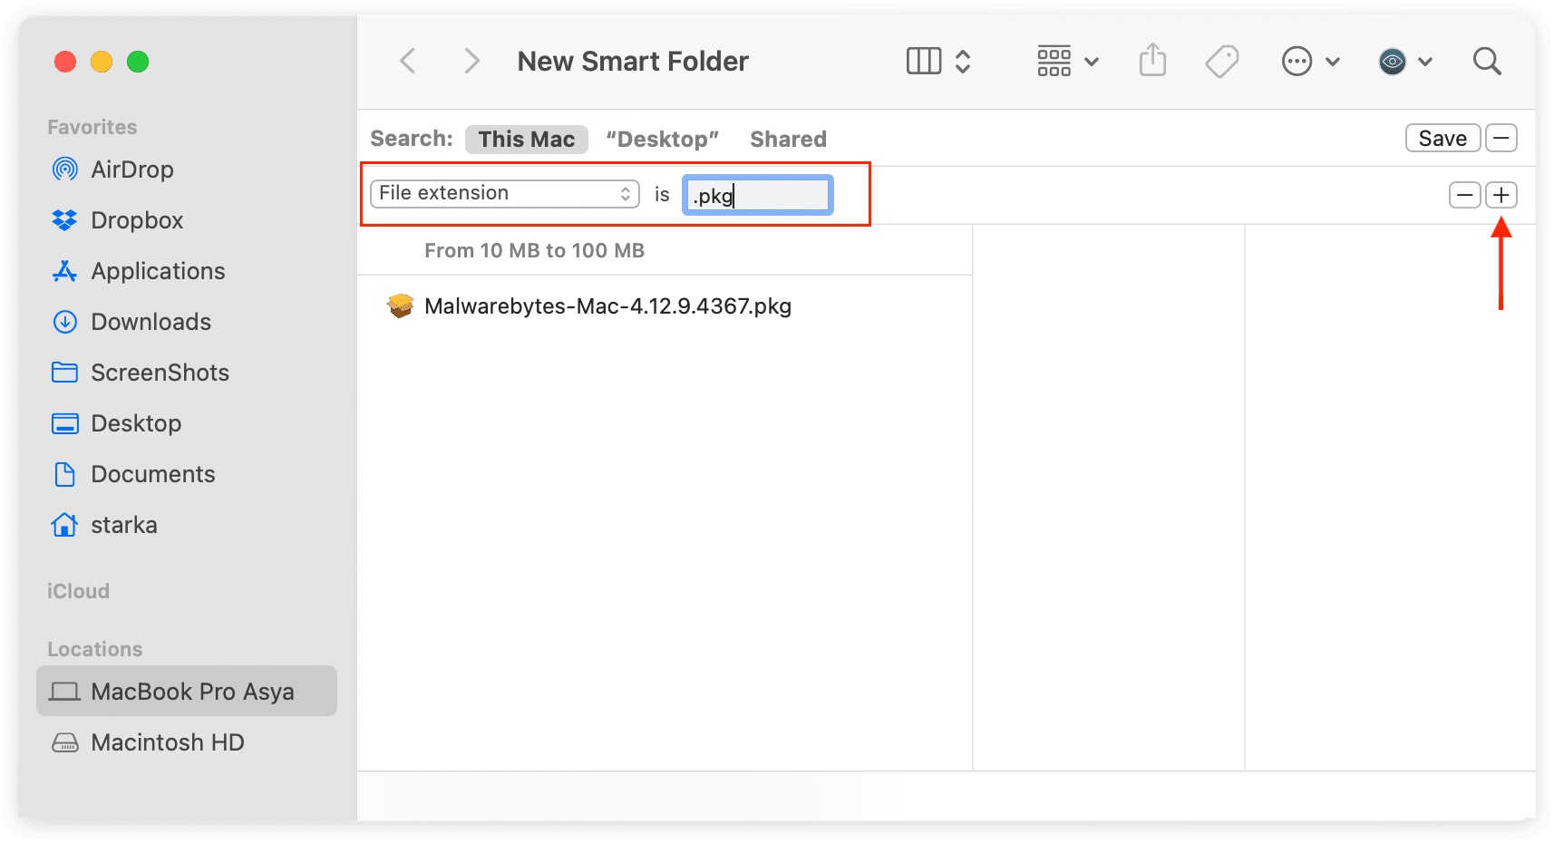The height and width of the screenshot is (843, 1554).
Task: Open Dropbox folder in sidebar
Action: click(x=136, y=220)
